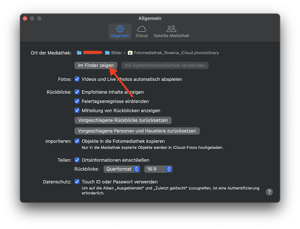Disable Ortsinformationen einschließen checkbox
This screenshot has width=300, height=229.
click(77, 160)
